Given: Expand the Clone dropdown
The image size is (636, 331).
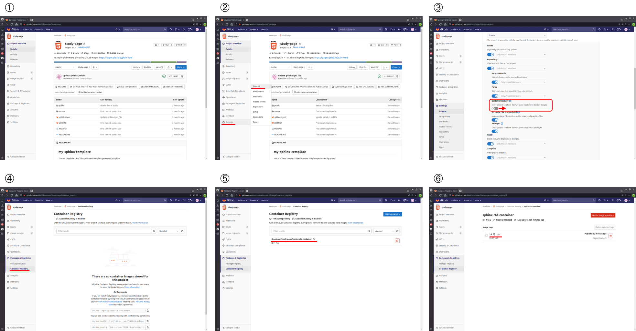Looking at the screenshot, I should point(181,67).
